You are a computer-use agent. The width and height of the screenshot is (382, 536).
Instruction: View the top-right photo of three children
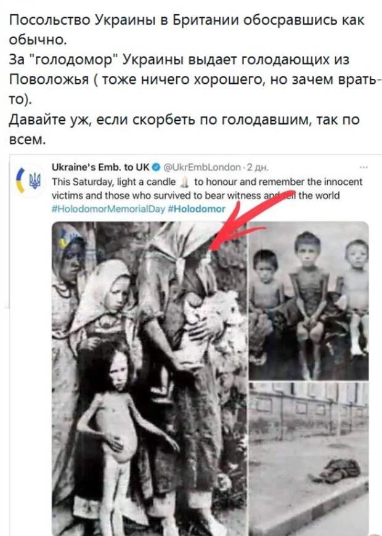tap(309, 301)
